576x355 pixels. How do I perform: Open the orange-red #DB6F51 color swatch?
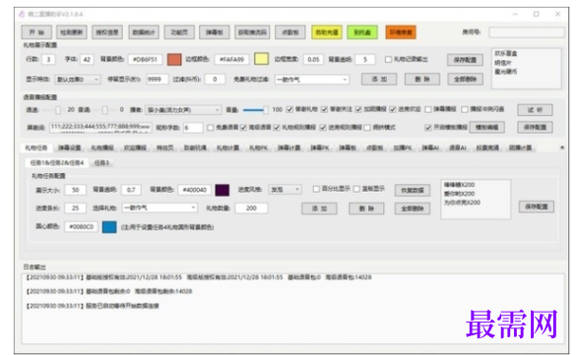point(174,59)
